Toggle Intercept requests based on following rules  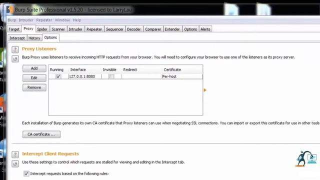click(x=26, y=173)
